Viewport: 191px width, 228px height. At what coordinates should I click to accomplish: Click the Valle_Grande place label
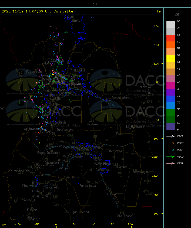coord(73,157)
